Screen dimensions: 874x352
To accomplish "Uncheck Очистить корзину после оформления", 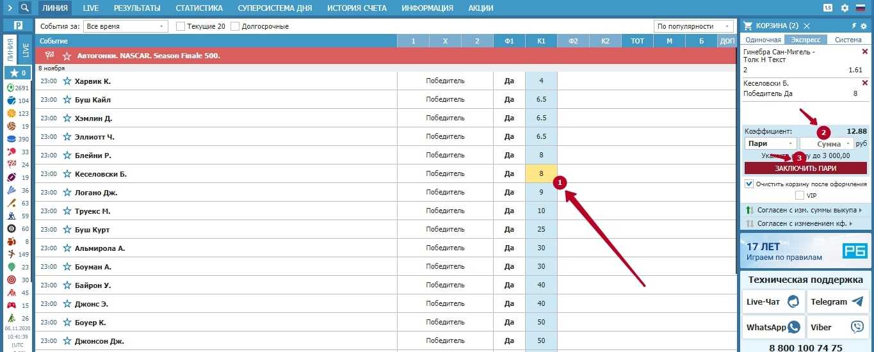I will pyautogui.click(x=749, y=184).
